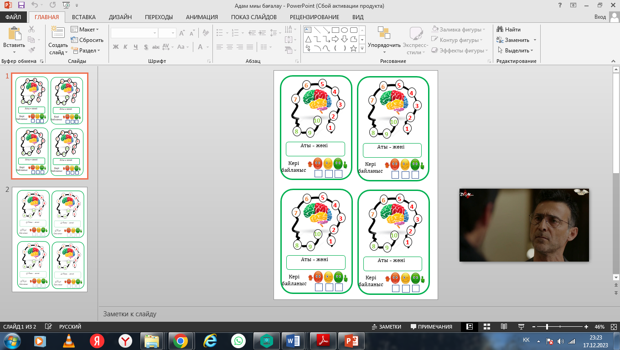Switch to the ПЕРЕХОДЫ tab

pos(159,17)
